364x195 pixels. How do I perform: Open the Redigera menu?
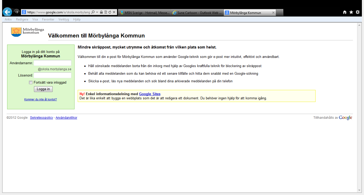(22, 19)
